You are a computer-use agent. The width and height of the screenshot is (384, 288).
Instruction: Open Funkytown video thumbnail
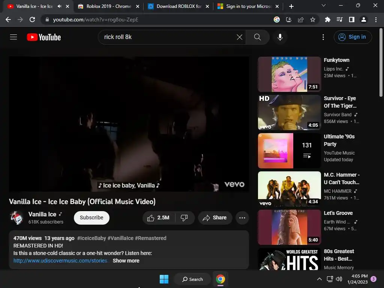(289, 74)
